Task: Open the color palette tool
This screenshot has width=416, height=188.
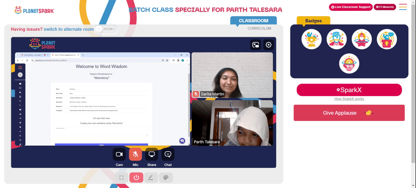Action: pos(166,177)
